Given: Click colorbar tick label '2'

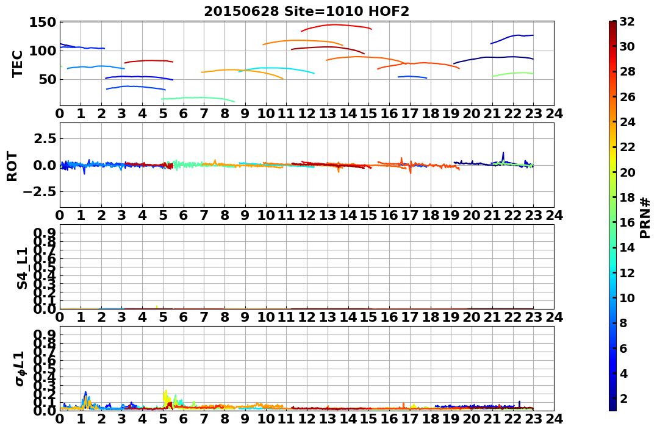Looking at the screenshot, I should pyautogui.click(x=623, y=398).
